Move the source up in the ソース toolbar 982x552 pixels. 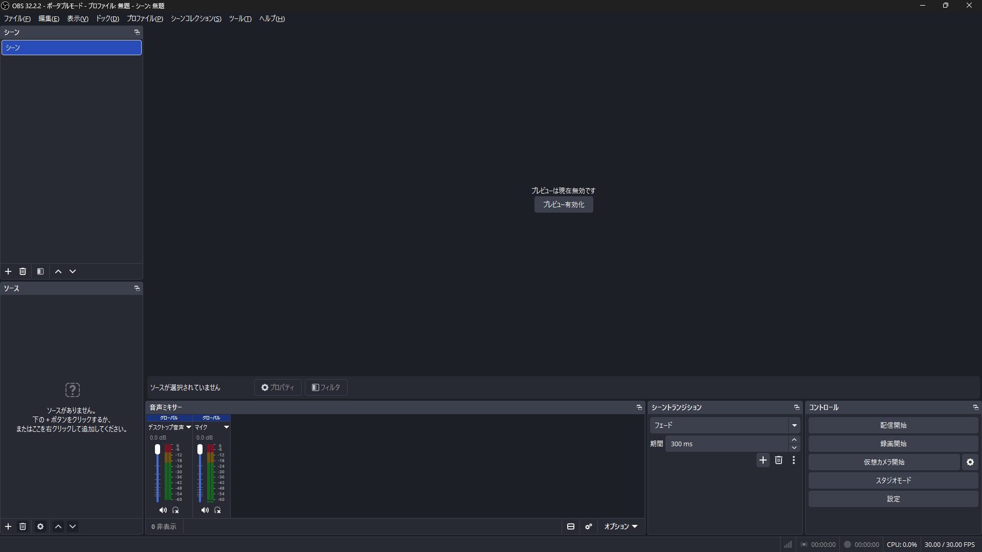click(58, 526)
